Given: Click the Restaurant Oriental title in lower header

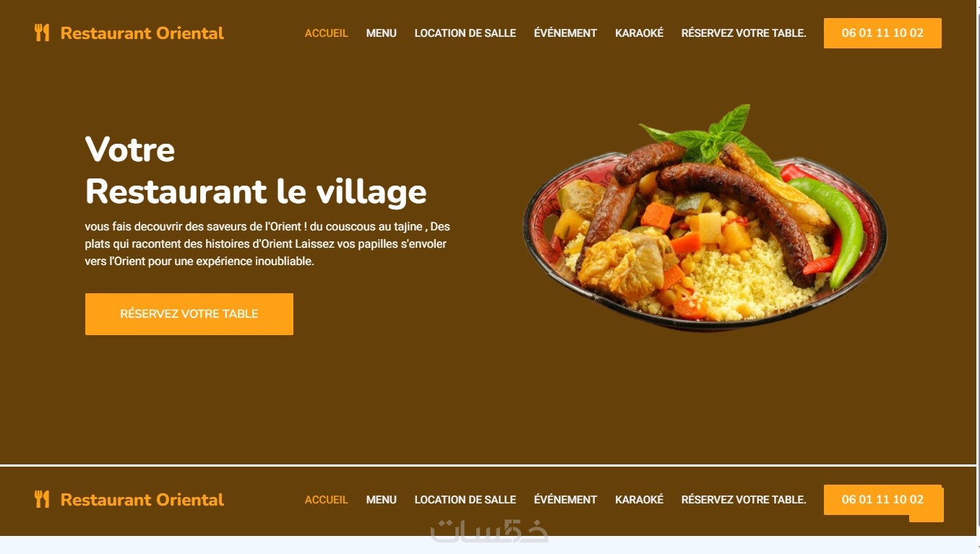Looking at the screenshot, I should tap(142, 500).
